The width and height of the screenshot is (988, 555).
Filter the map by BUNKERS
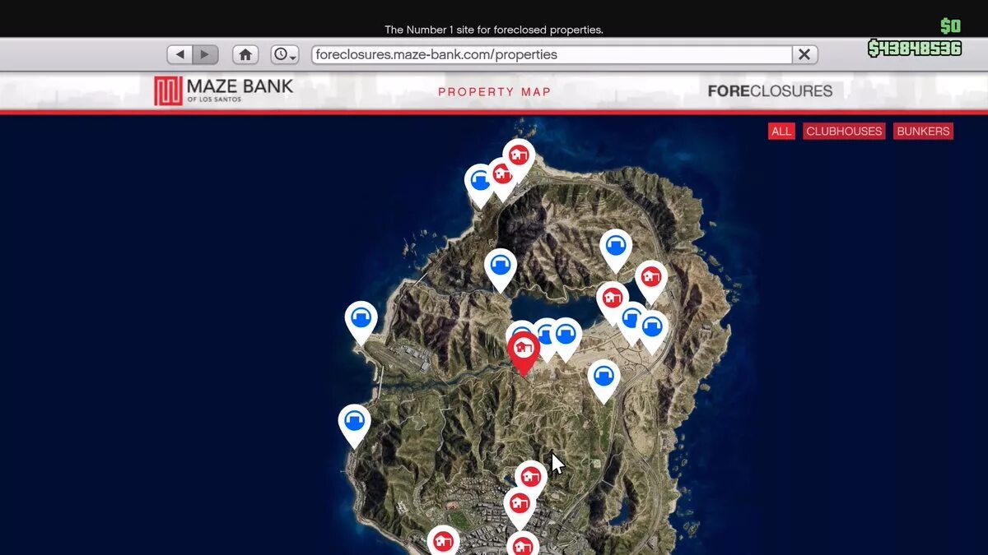pyautogui.click(x=923, y=131)
